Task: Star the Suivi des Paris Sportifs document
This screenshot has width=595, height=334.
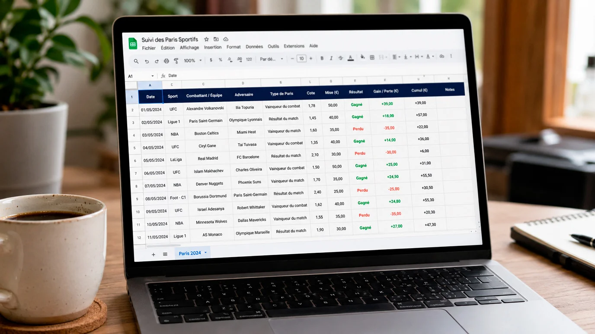Action: click(206, 39)
